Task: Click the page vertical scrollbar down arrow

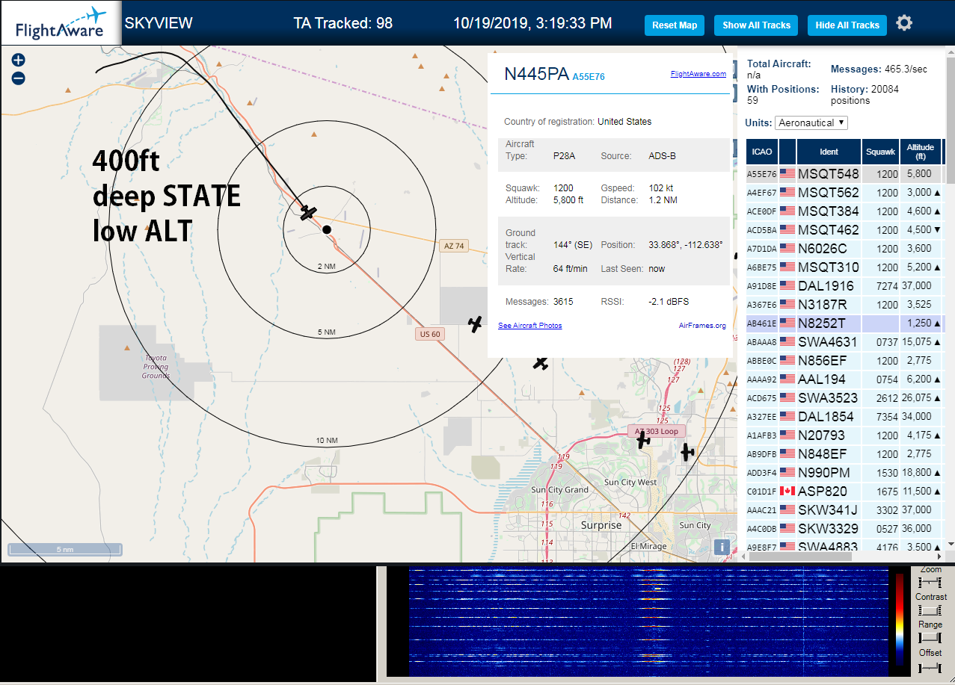Action: point(950,544)
